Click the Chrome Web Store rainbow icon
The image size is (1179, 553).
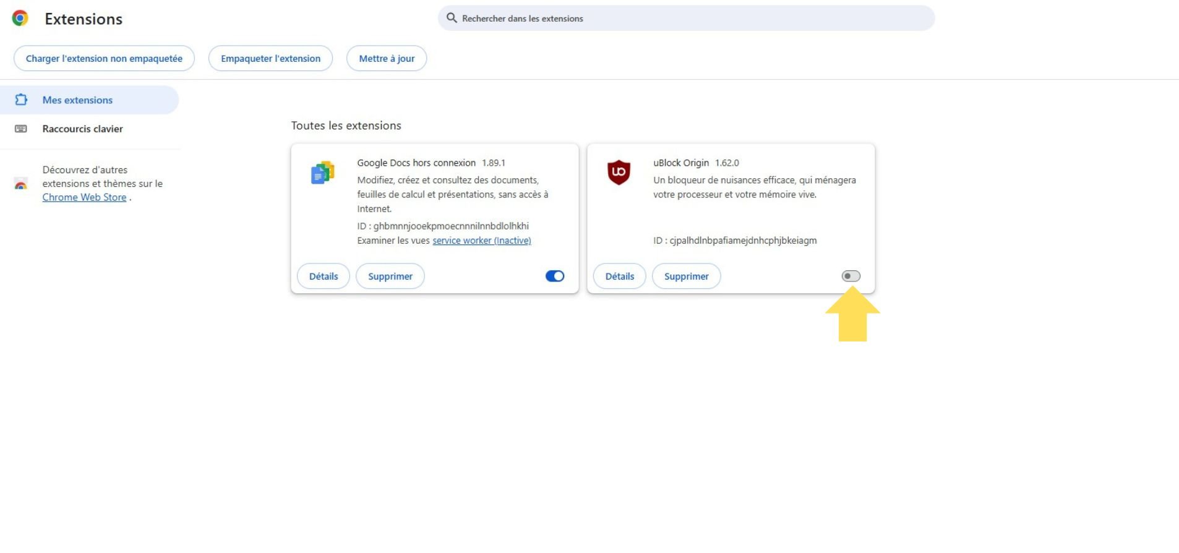coord(21,184)
